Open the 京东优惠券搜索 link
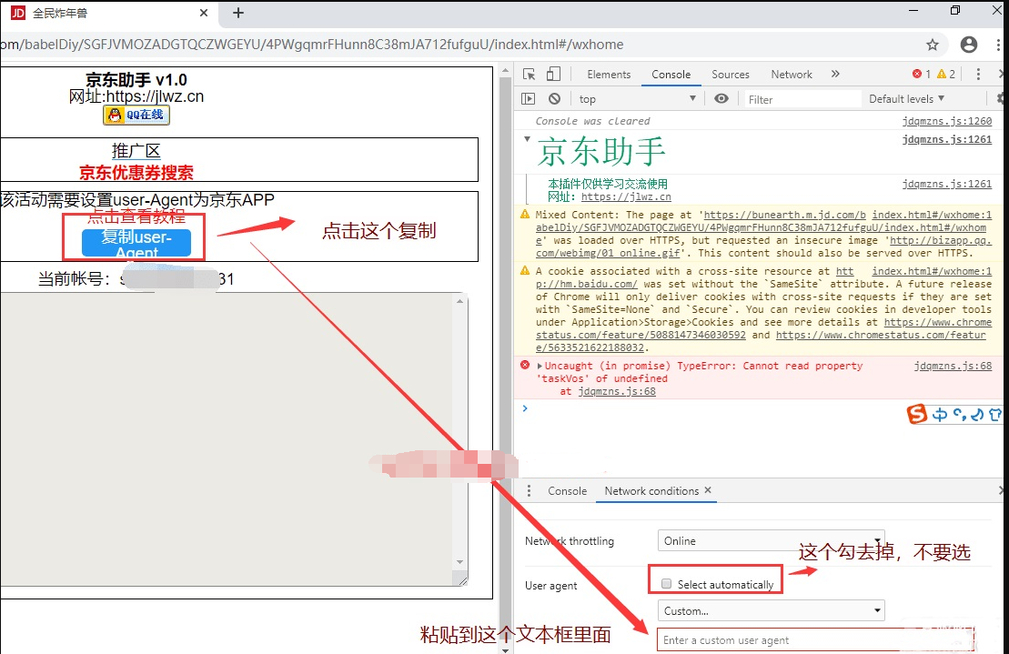The image size is (1009, 654). click(136, 172)
